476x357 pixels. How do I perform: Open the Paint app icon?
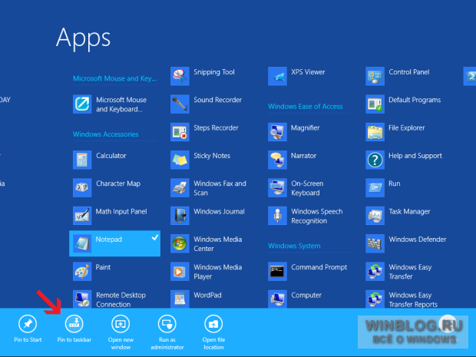pos(82,271)
